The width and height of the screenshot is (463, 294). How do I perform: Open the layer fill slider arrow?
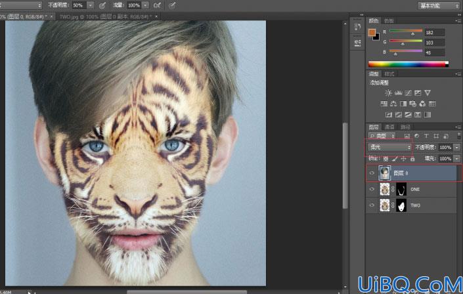click(457, 159)
